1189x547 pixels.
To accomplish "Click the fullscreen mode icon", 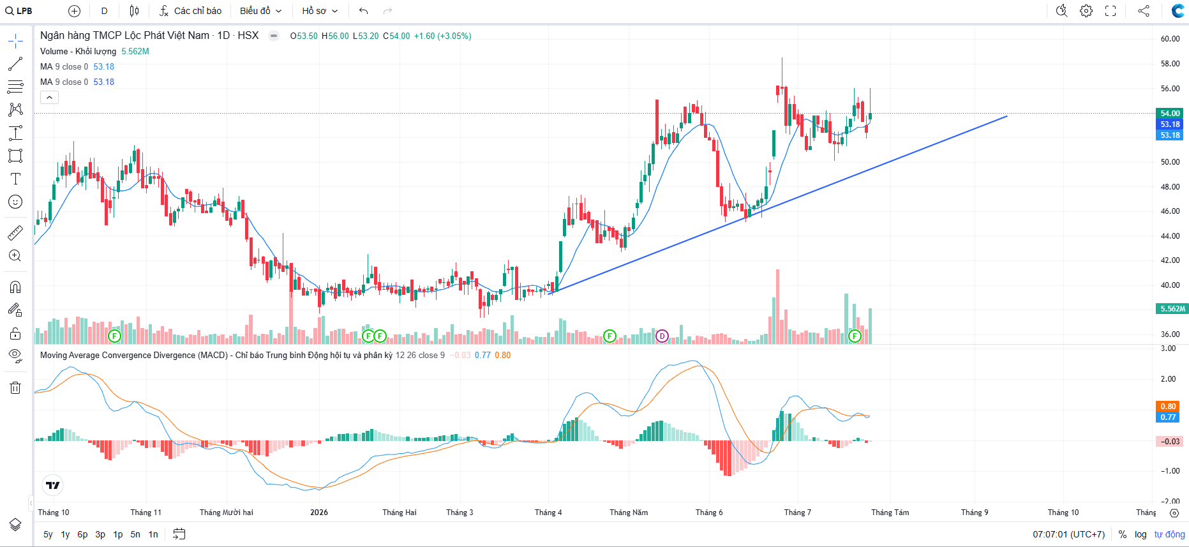I will pyautogui.click(x=1110, y=11).
